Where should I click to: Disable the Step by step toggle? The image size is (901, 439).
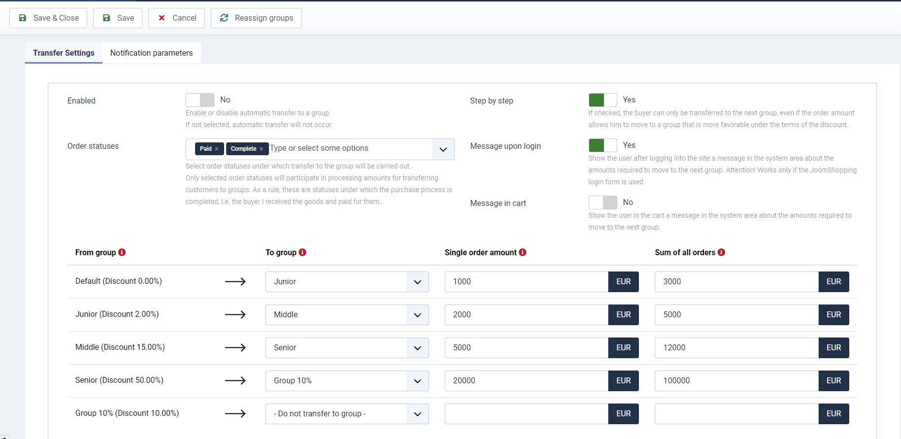click(602, 100)
